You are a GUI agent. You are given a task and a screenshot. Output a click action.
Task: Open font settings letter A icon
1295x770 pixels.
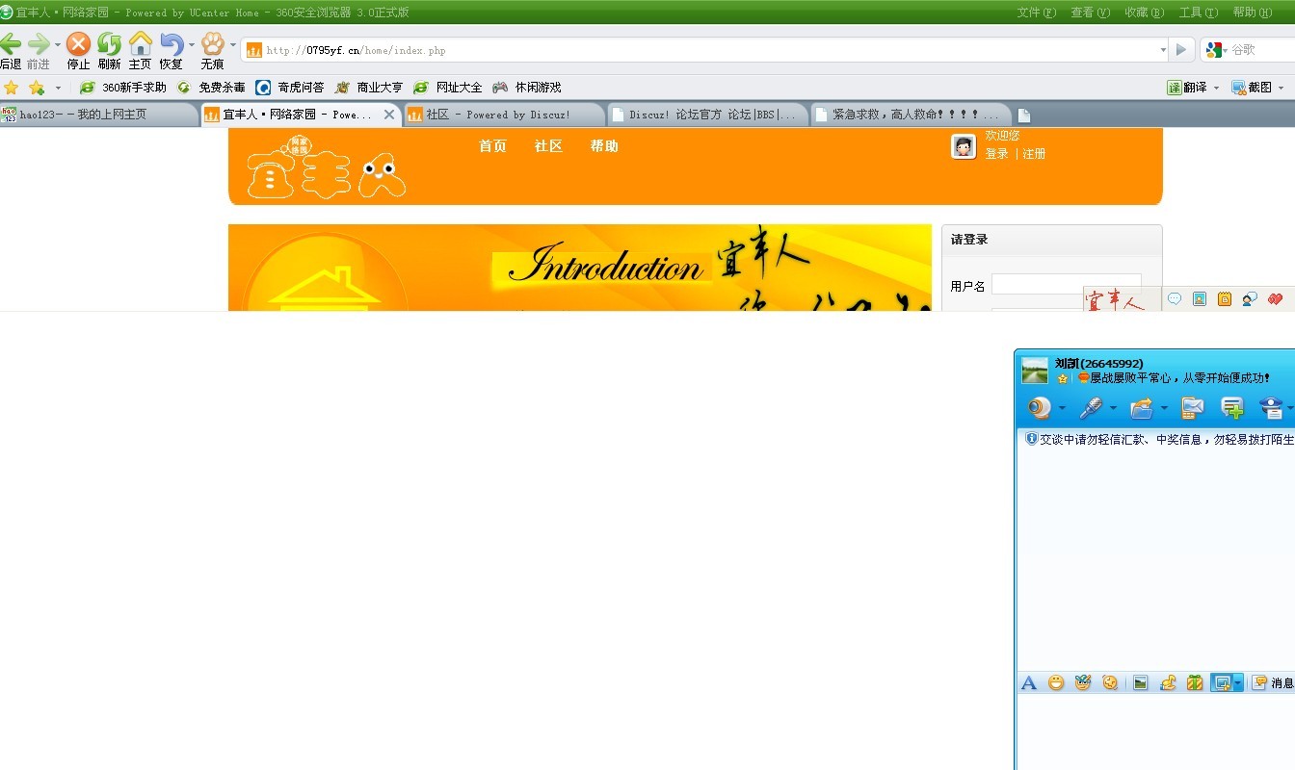point(1028,682)
